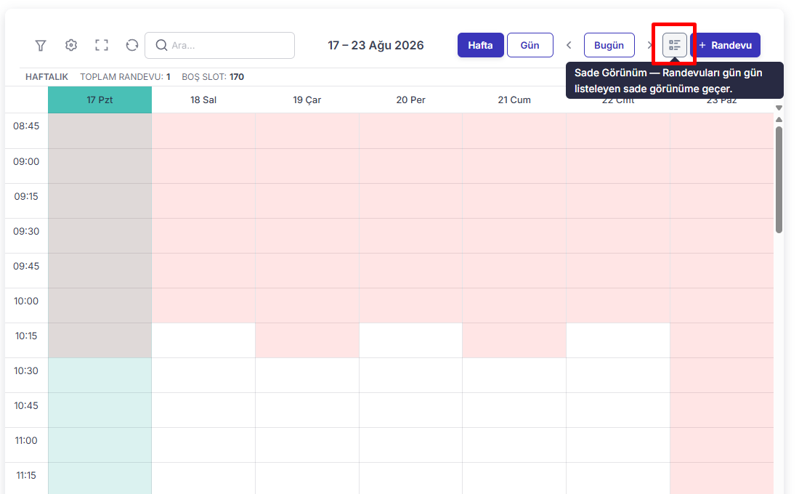Jump to Bugün
The width and height of the screenshot is (799, 494).
pyautogui.click(x=609, y=45)
